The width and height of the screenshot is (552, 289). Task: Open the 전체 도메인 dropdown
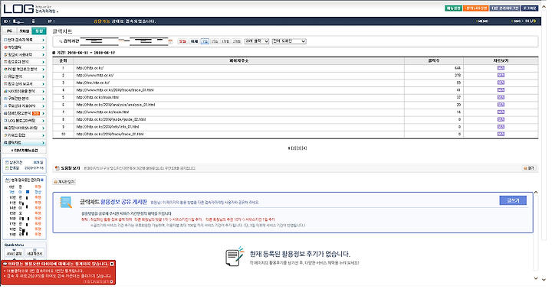(x=289, y=41)
